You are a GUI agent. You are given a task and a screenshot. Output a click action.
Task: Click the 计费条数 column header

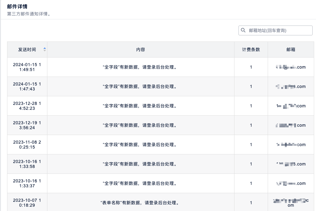click(251, 50)
